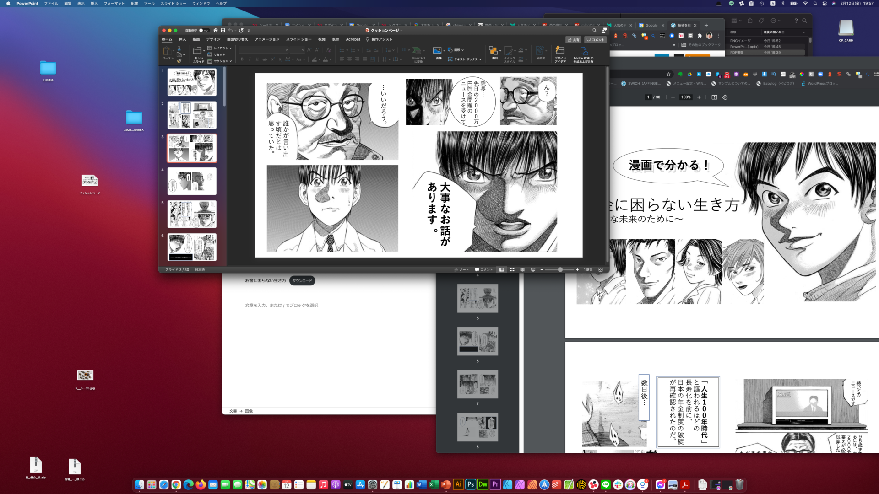Click the PDF viewer zoom out minus button
Screen dimensions: 879x494
(673, 97)
